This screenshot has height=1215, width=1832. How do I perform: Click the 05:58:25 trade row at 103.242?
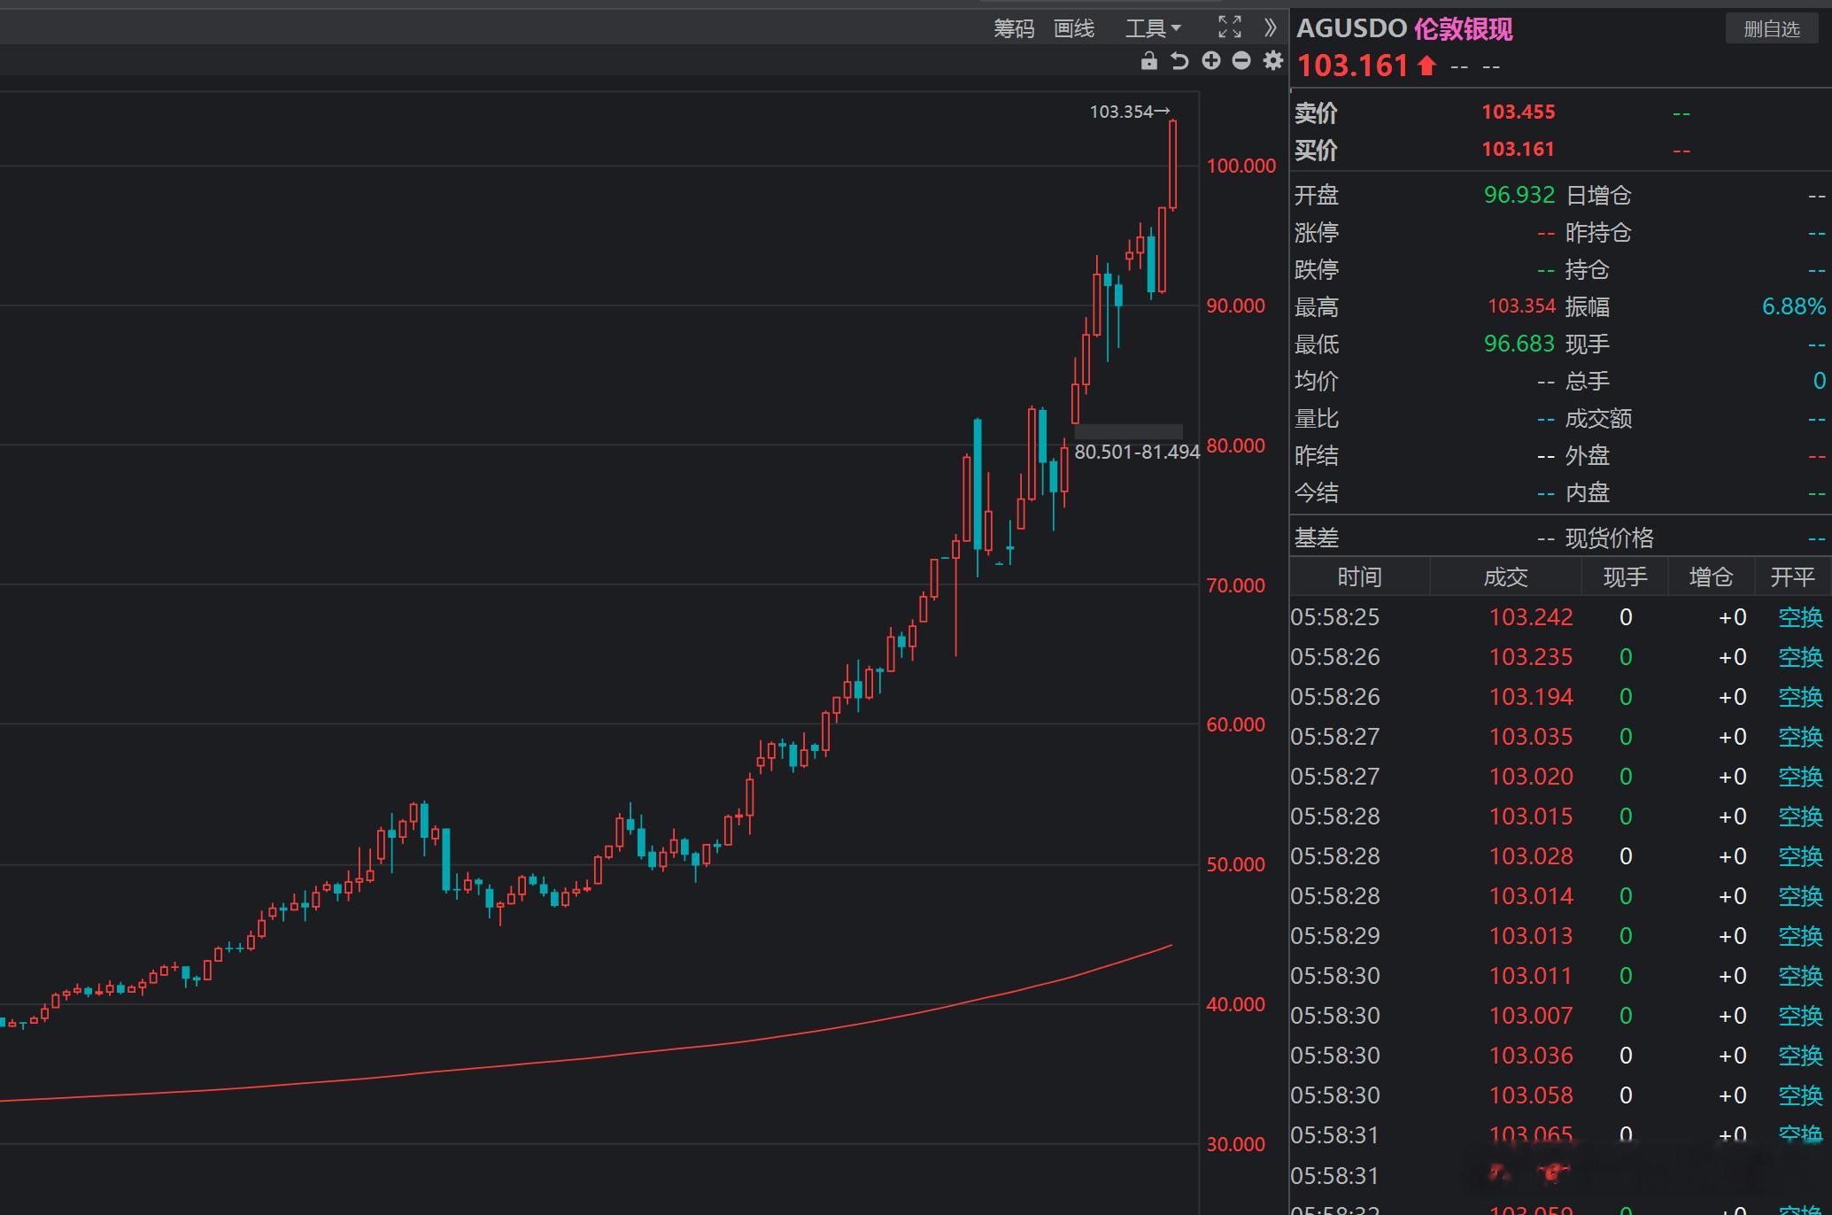[1530, 617]
